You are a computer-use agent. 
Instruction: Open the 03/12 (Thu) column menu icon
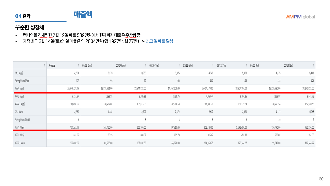[x=246, y=65]
